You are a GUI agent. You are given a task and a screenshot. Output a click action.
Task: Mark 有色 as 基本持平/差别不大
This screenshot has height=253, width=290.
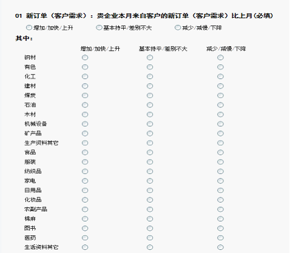150,67
